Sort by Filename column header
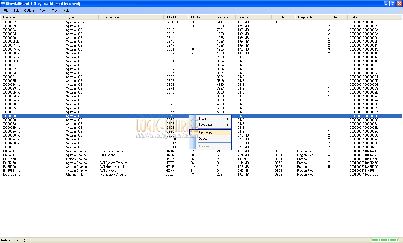This screenshot has width=403, height=243. click(32, 17)
